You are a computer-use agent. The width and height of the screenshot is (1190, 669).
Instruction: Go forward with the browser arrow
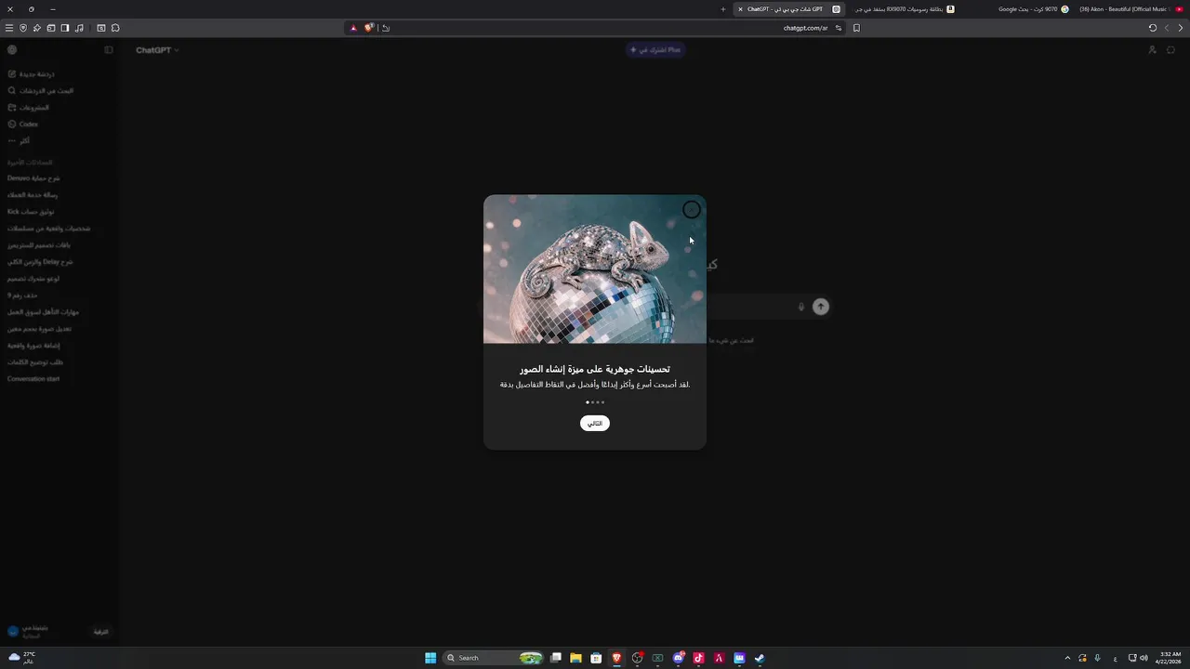[1167, 28]
